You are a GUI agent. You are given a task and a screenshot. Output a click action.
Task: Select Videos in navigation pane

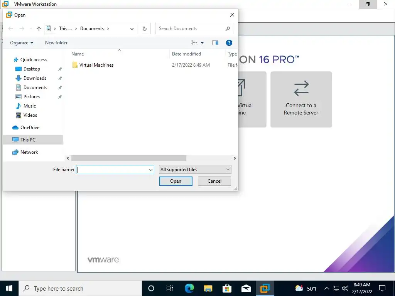tap(30, 115)
